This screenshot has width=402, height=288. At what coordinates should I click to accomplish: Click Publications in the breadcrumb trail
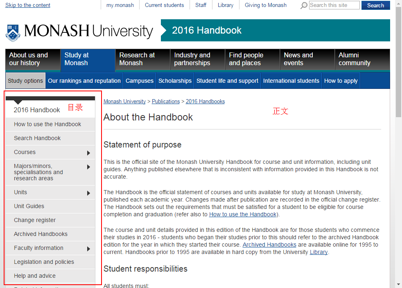click(x=165, y=101)
